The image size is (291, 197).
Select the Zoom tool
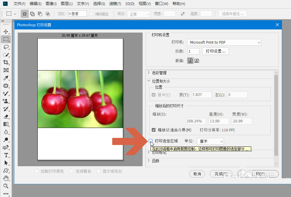[x=6, y=186]
